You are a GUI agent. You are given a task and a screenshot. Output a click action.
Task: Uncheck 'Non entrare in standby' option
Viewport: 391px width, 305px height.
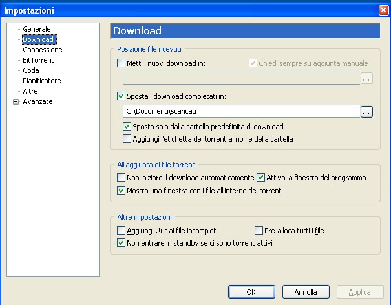121,243
